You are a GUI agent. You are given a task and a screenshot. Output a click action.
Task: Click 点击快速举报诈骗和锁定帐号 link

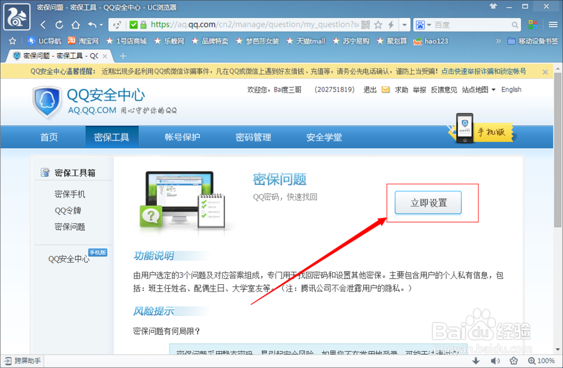(484, 71)
